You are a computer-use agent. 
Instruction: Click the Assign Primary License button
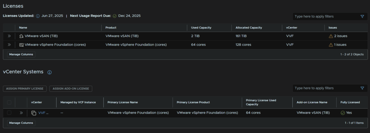[25, 89]
